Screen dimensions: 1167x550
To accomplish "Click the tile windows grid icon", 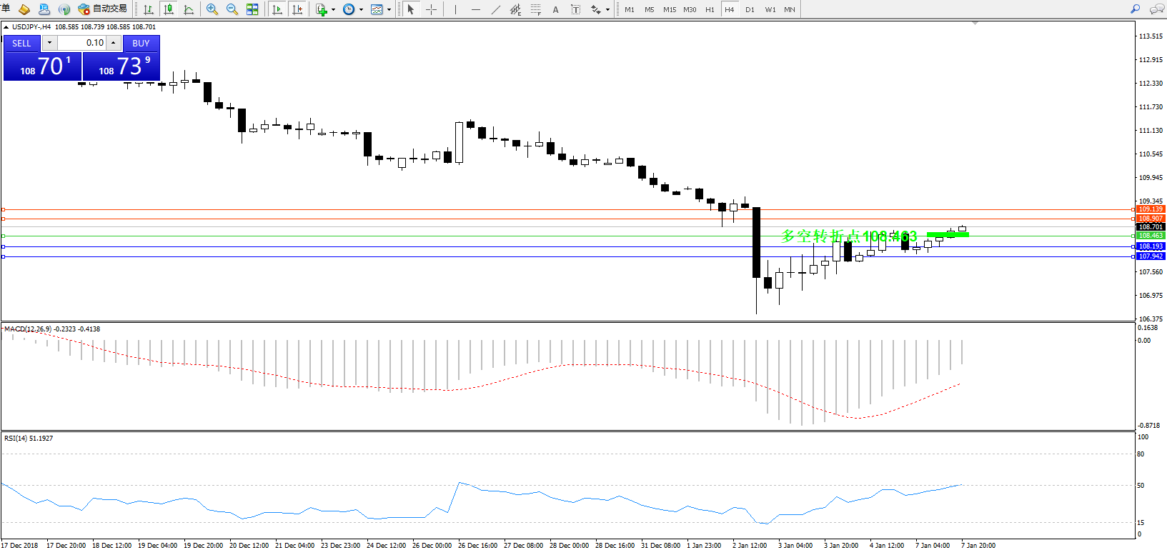I will [252, 9].
